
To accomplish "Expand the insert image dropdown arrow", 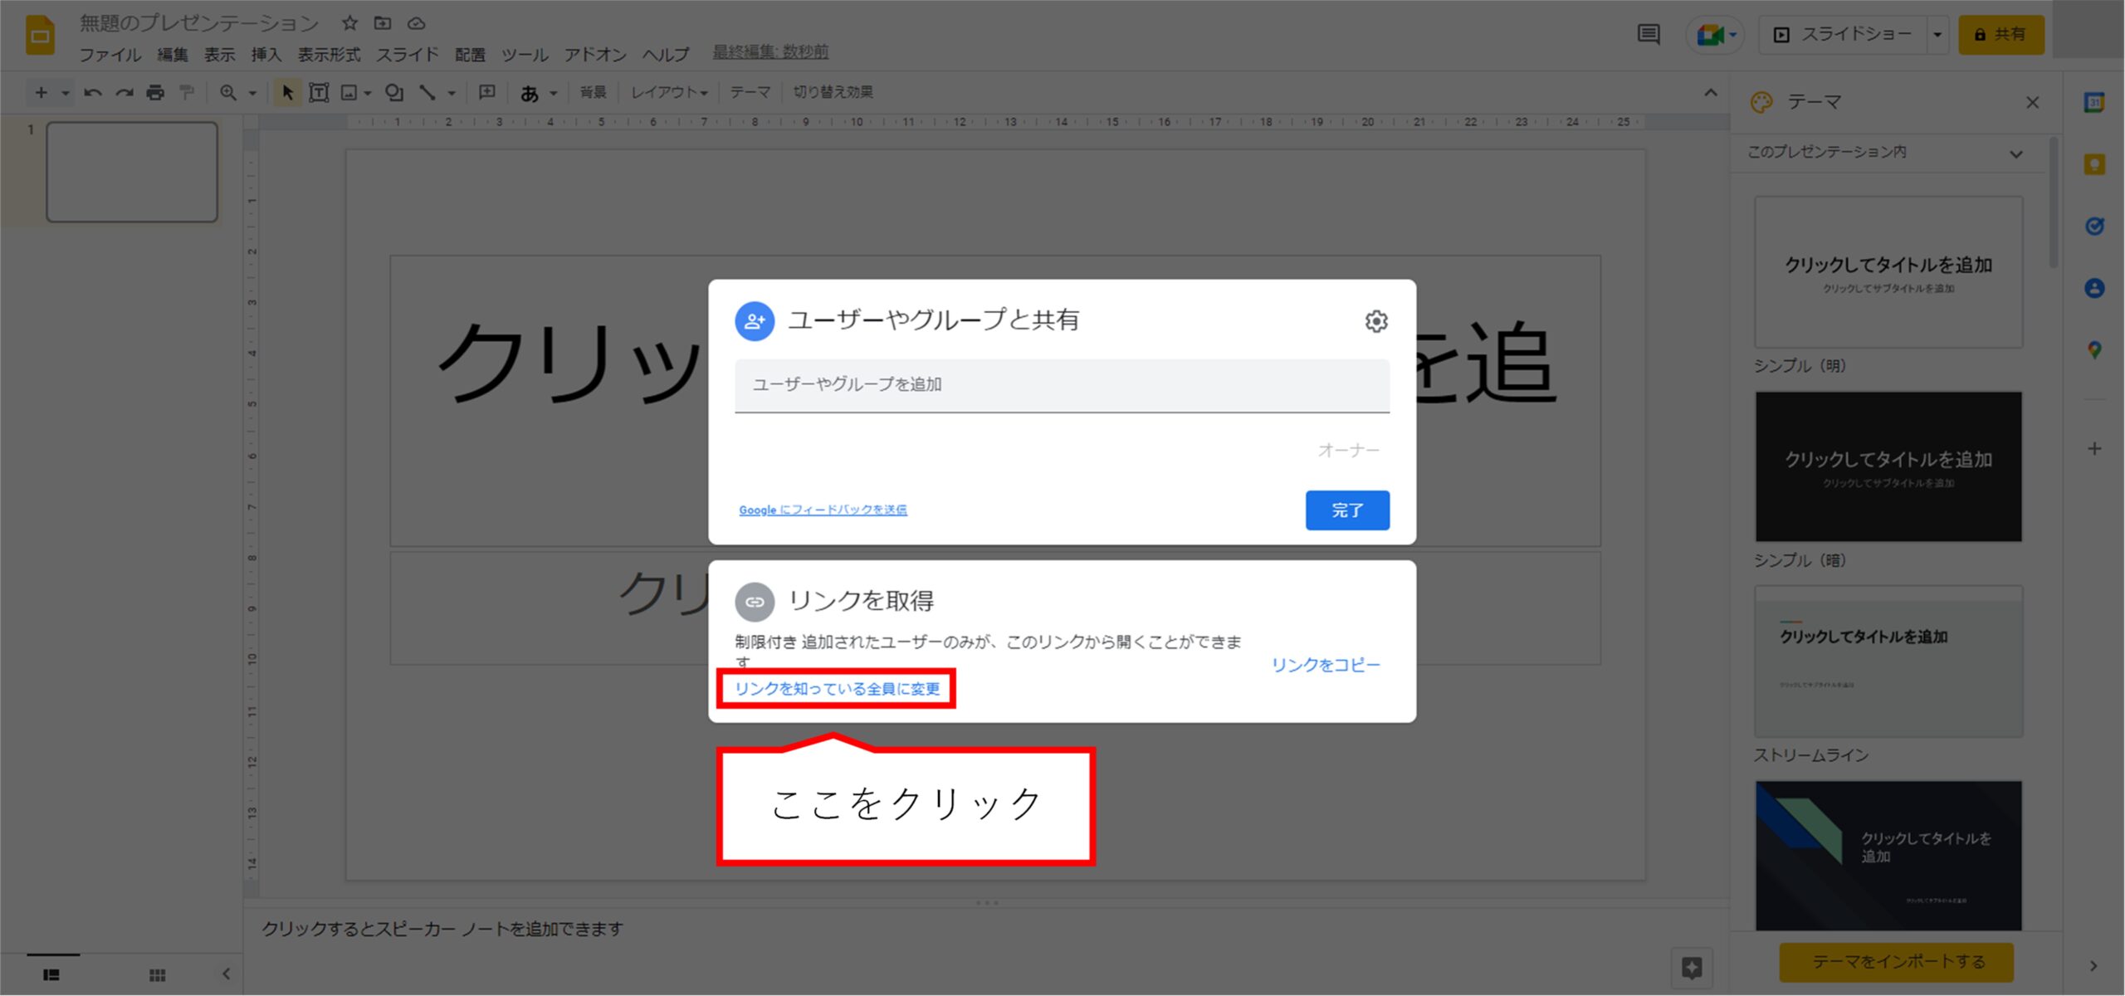I will 367,93.
